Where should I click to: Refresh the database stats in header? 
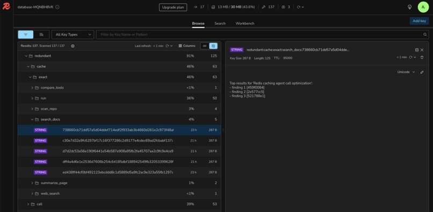(299, 7)
